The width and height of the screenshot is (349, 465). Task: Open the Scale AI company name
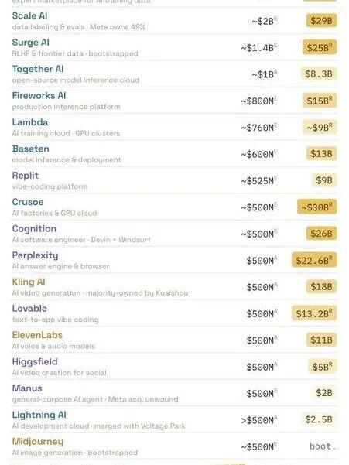(29, 15)
